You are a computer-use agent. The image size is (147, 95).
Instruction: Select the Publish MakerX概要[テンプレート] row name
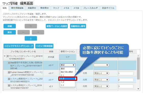click(x=26, y=73)
